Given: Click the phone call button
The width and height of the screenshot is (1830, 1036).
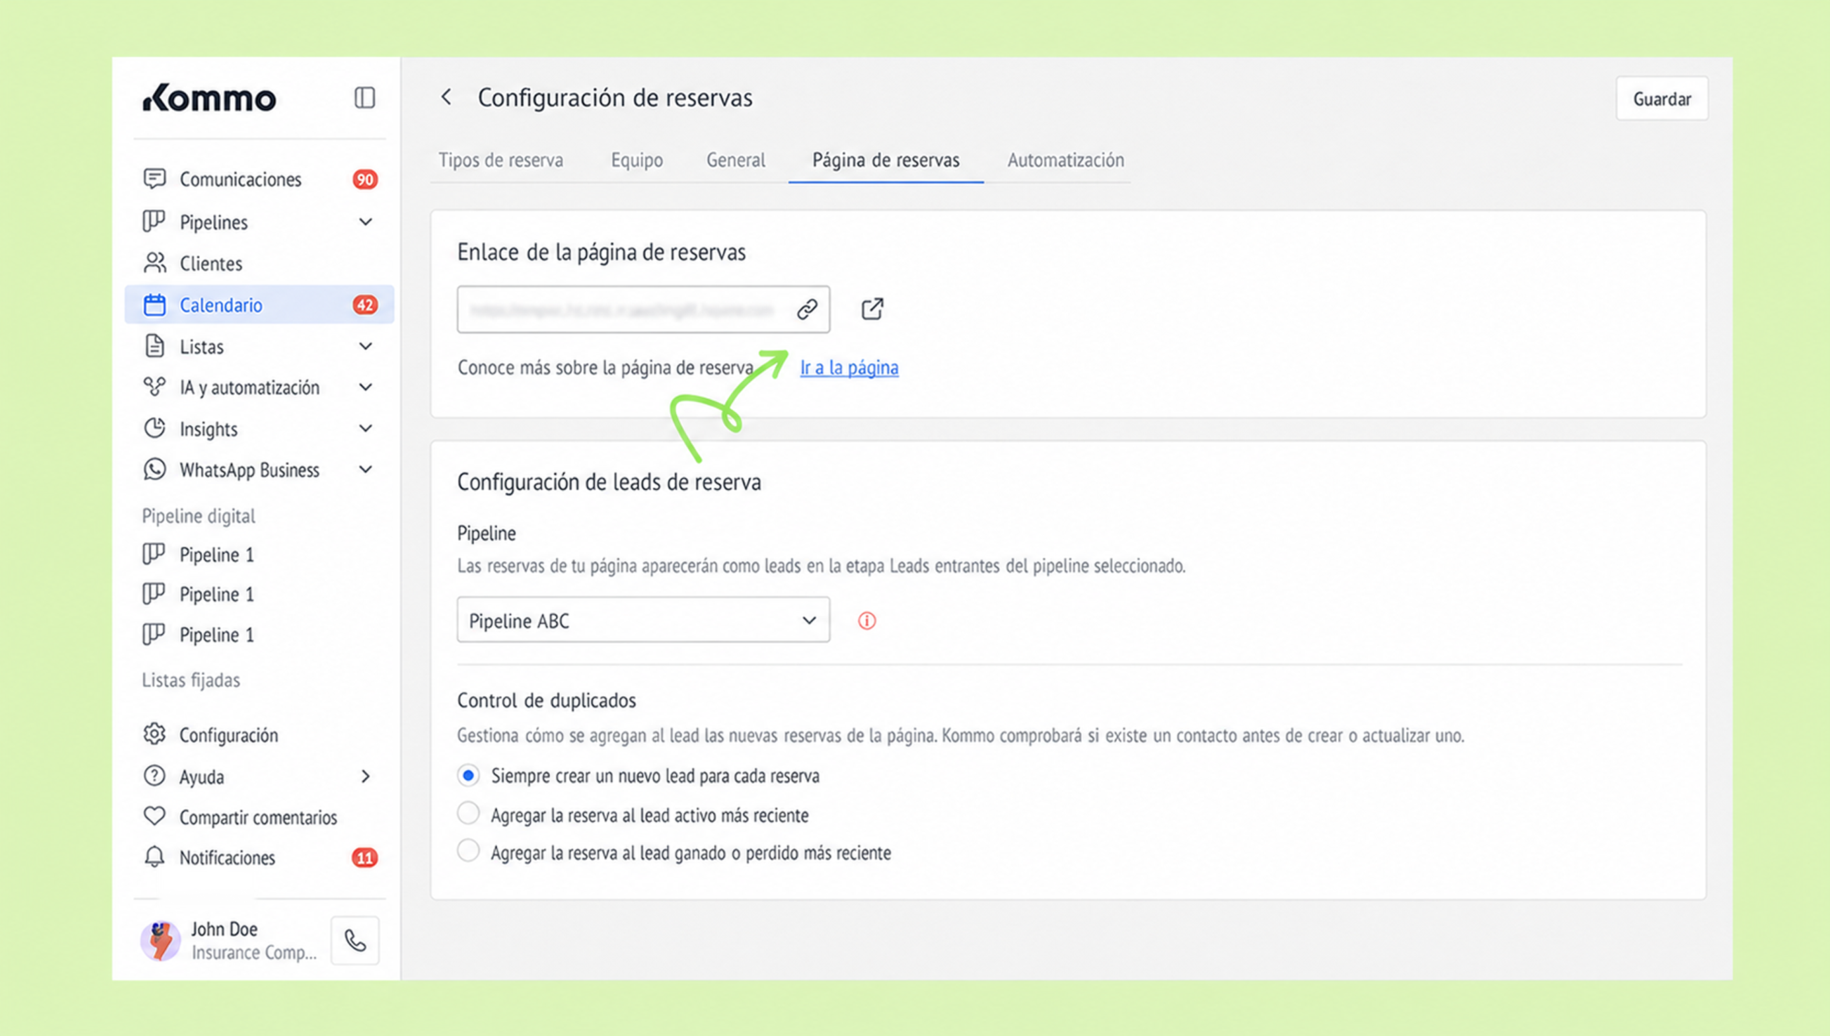Looking at the screenshot, I should click(x=355, y=940).
